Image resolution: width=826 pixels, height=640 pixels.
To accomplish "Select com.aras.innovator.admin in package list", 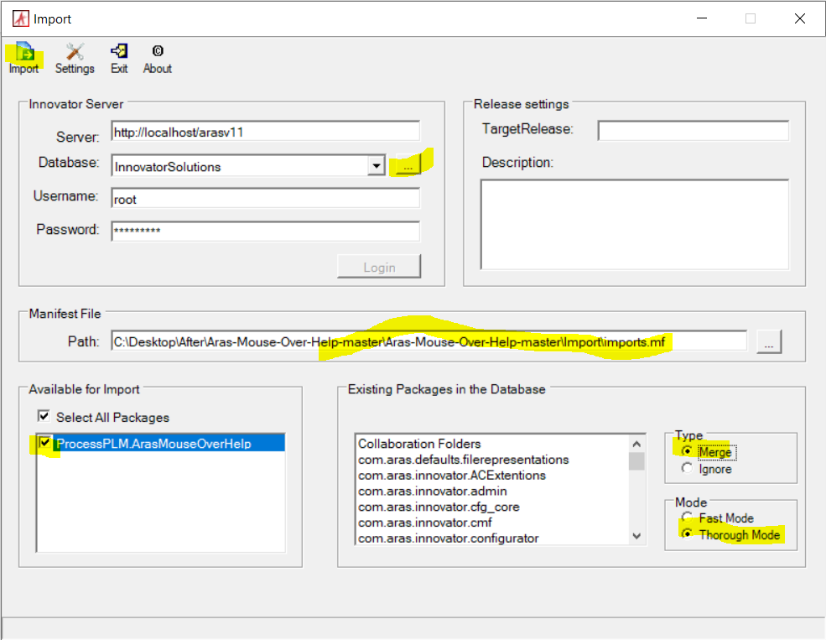I will [432, 491].
